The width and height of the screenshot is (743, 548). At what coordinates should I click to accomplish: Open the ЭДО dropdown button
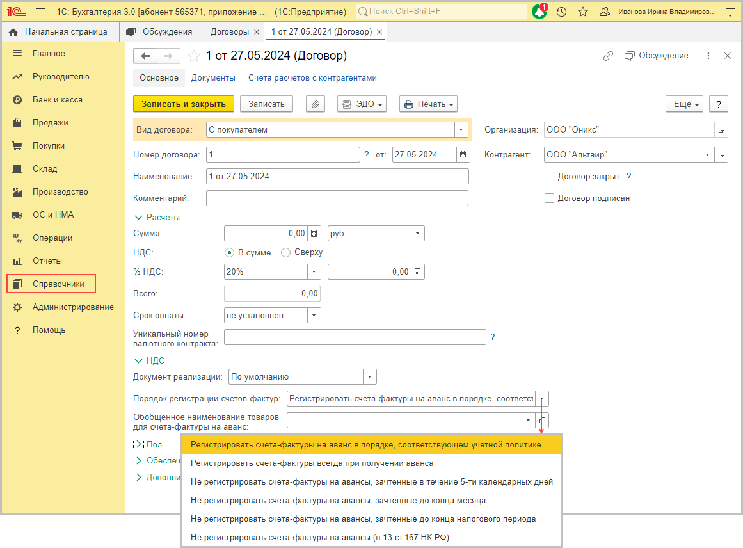[x=362, y=104]
